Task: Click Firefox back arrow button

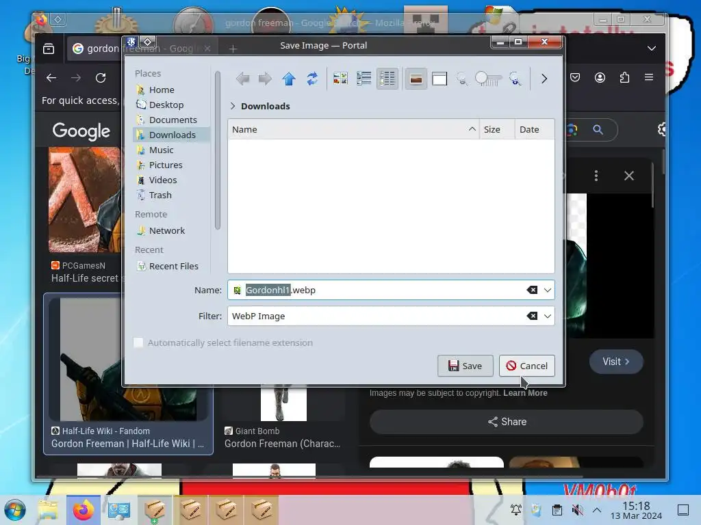Action: click(x=51, y=78)
